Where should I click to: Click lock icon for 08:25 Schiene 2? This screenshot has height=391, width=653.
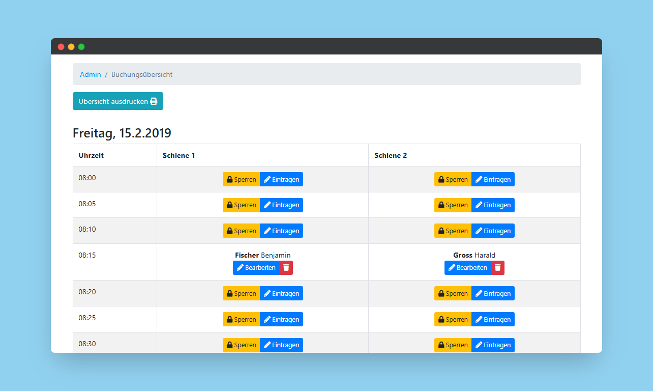[x=441, y=320]
